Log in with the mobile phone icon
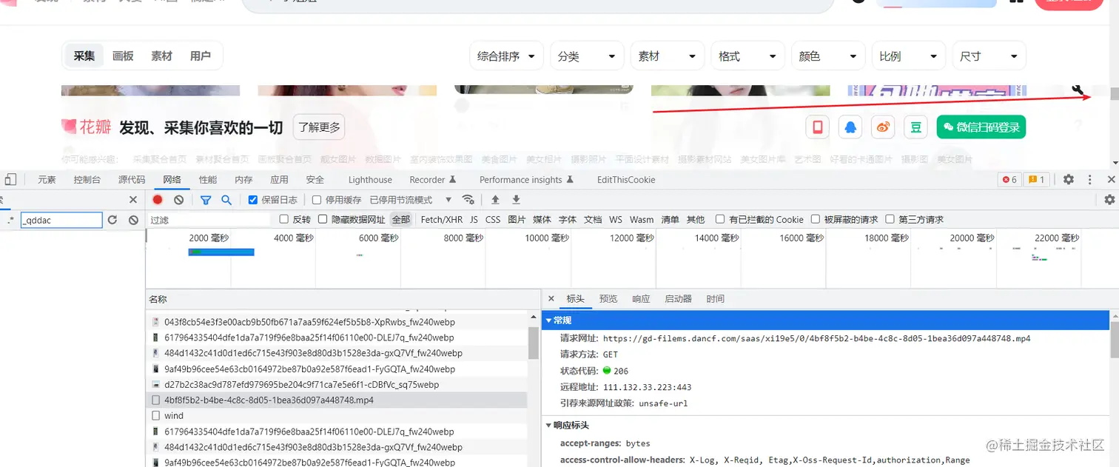Screen dimensions: 1119x467 [818, 127]
